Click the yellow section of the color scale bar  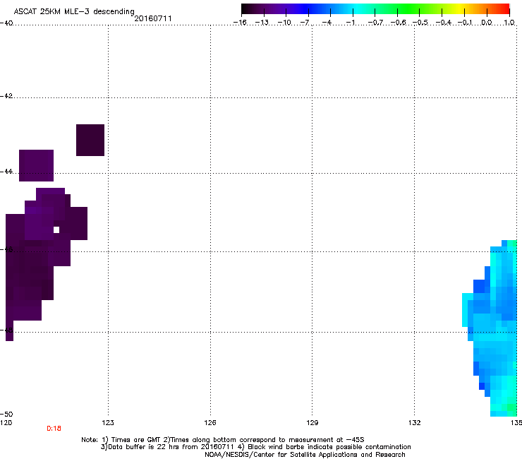click(459, 9)
